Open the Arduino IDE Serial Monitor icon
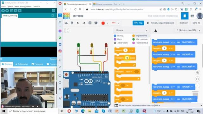 53,10
